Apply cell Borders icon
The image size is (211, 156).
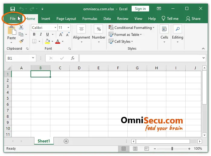tap(34, 41)
